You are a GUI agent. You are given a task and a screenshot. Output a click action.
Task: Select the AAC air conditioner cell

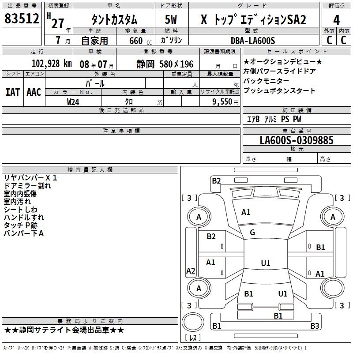pos(34,92)
